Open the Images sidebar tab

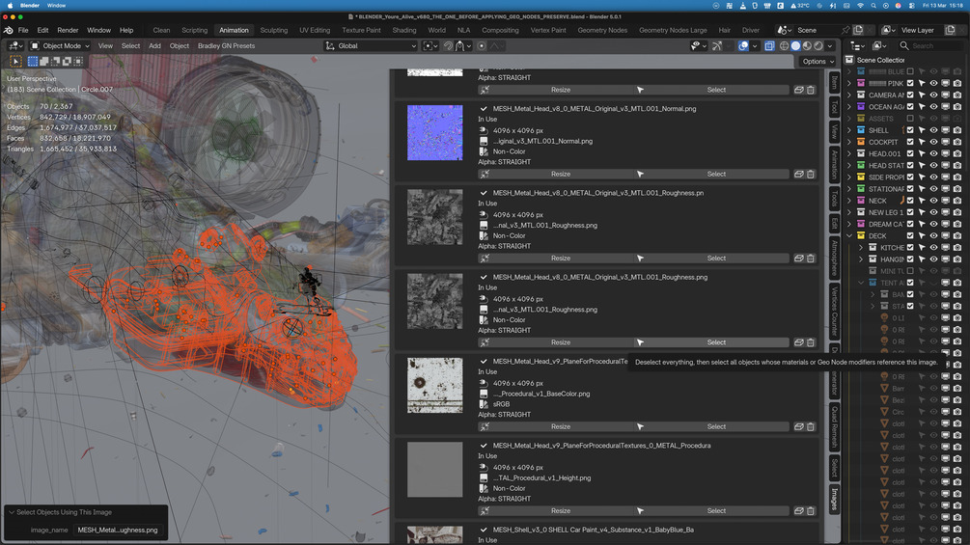(x=835, y=500)
